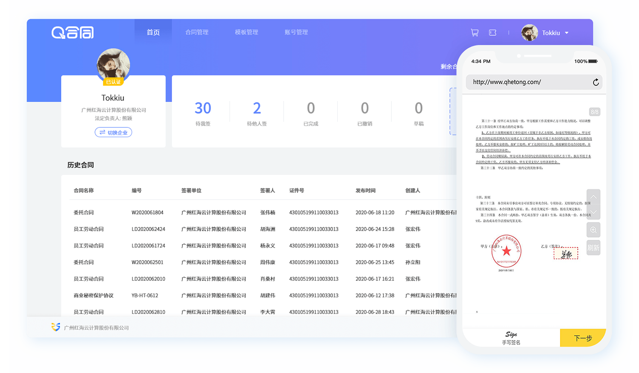Click signer name 胡建伟
This screenshot has width=639, height=373.
pyautogui.click(x=268, y=296)
